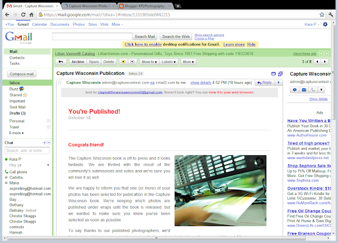Start a chat with the Capture Wisconsin contact bubble icon
338x243 pixels.
click(x=295, y=90)
